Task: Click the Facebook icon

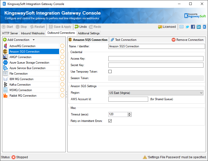Action: pyautogui.click(x=193, y=27)
